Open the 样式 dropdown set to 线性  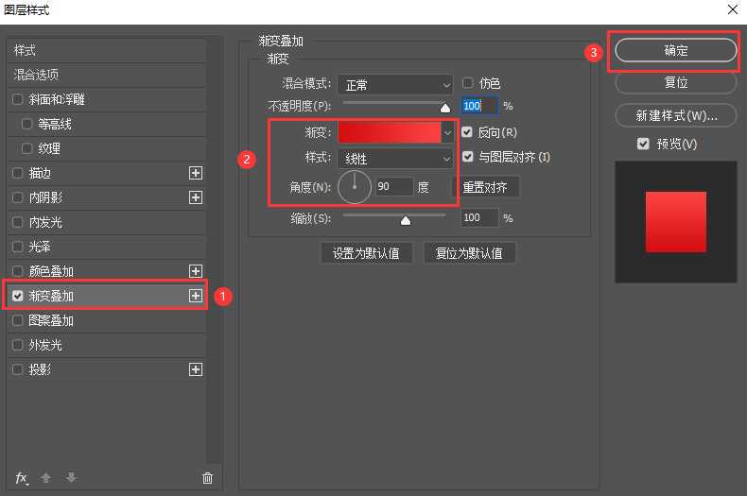tap(395, 159)
